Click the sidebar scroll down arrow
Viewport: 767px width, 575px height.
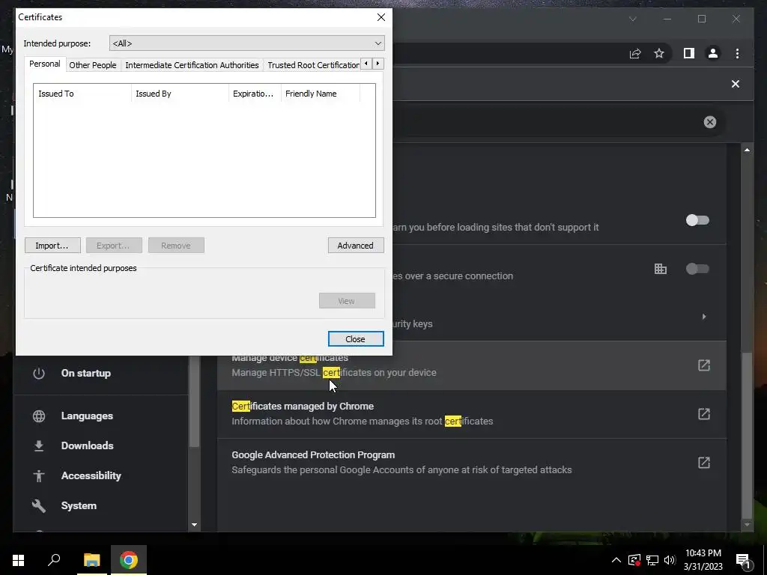pyautogui.click(x=194, y=525)
